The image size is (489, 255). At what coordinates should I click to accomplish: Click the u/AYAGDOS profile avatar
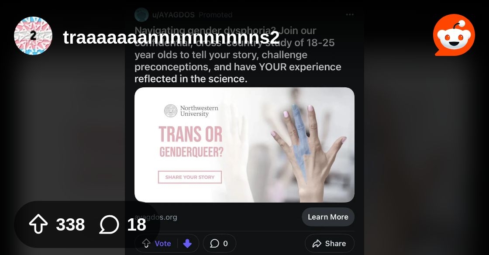coord(141,14)
